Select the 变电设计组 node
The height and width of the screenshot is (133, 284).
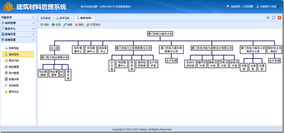pyautogui.click(x=224, y=64)
